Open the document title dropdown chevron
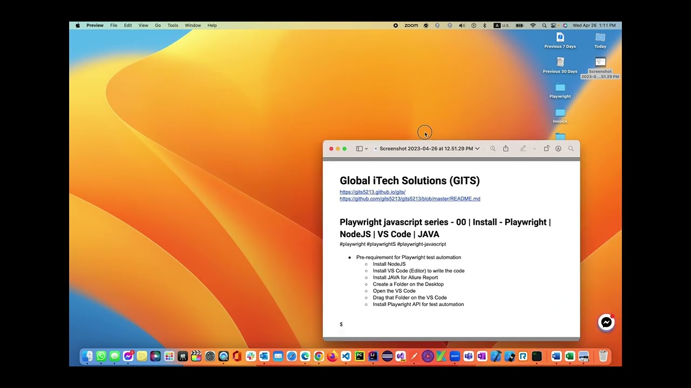 pyautogui.click(x=477, y=149)
